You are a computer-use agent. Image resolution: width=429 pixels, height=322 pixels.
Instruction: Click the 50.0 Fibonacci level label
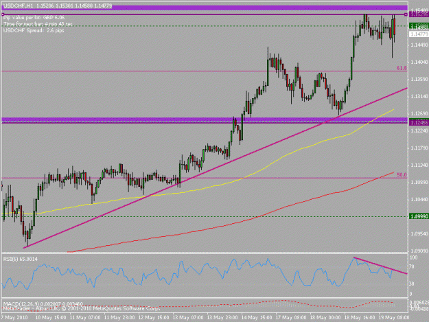pyautogui.click(x=402, y=174)
